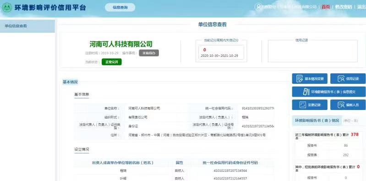This screenshot has width=366, height=181.
Task: Click the 身份证 certificate type value
Action: (133, 126)
